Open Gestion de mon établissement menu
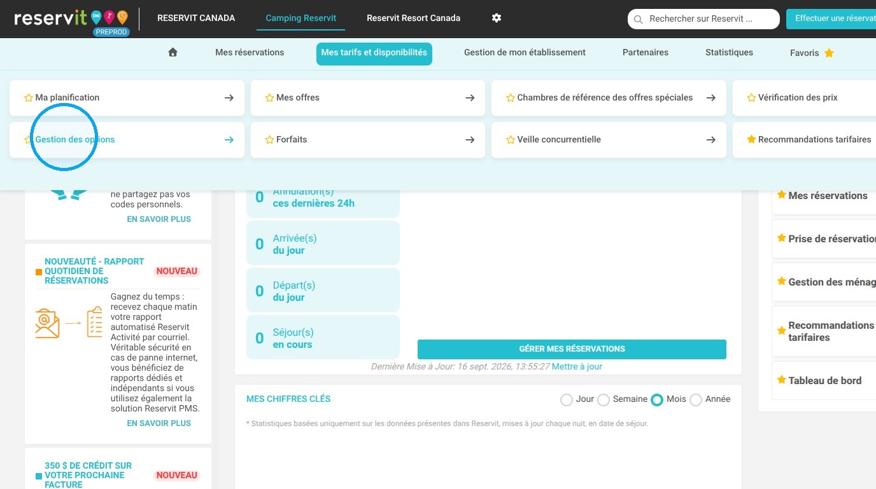Image resolution: width=876 pixels, height=489 pixels. [525, 53]
